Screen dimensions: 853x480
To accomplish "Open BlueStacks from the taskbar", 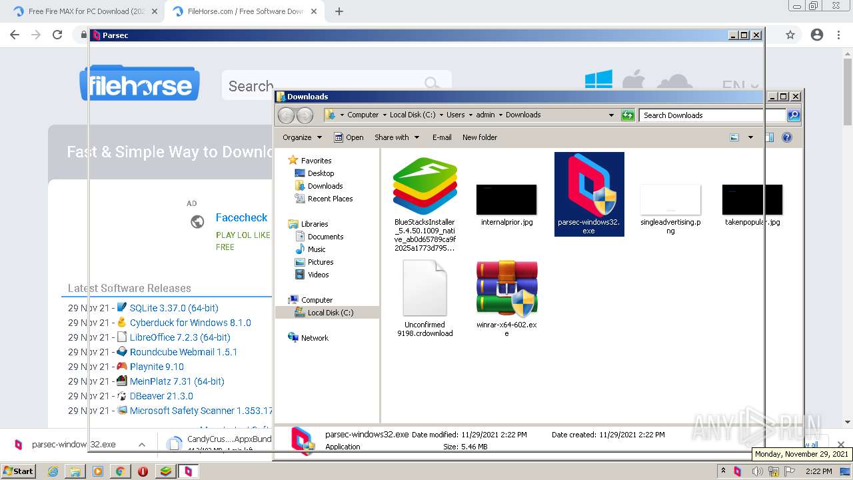I will 165,471.
